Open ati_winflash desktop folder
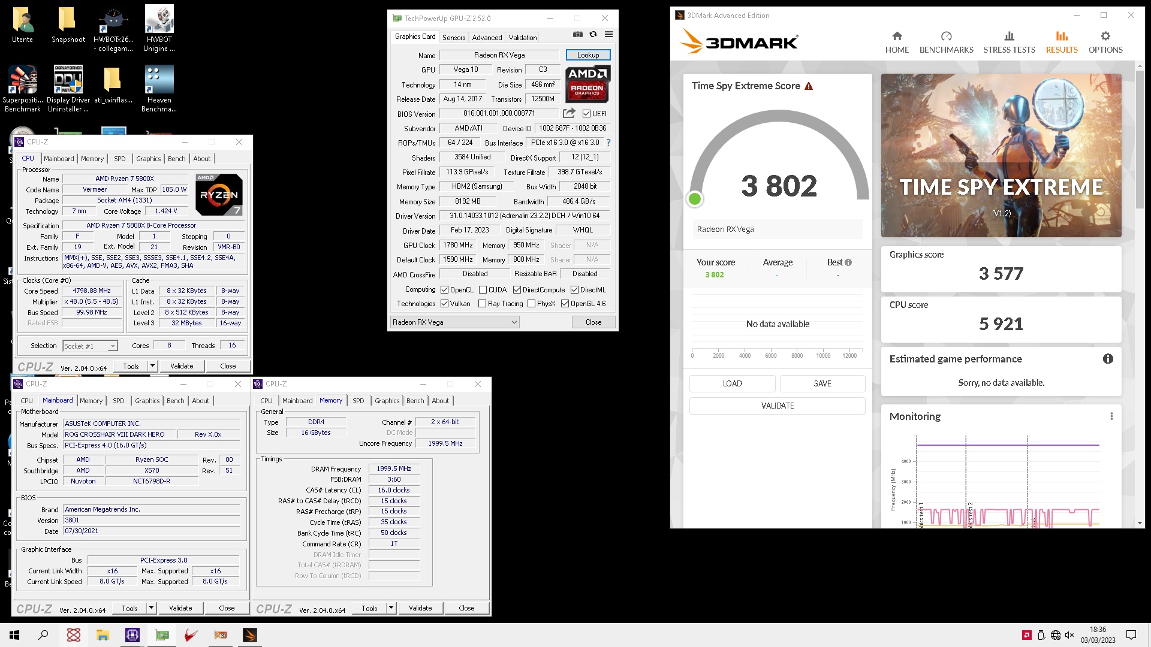The height and width of the screenshot is (647, 1151). coord(113,85)
